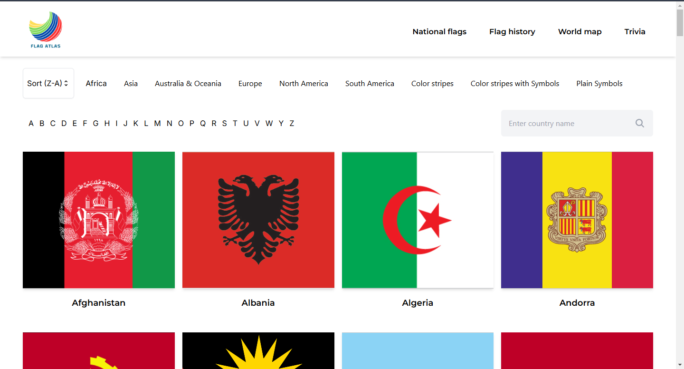
Task: Jump to letter V countries
Action: (x=257, y=123)
